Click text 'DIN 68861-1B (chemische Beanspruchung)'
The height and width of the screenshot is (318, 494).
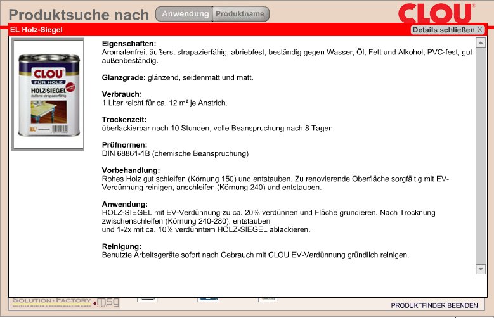pyautogui.click(x=175, y=154)
